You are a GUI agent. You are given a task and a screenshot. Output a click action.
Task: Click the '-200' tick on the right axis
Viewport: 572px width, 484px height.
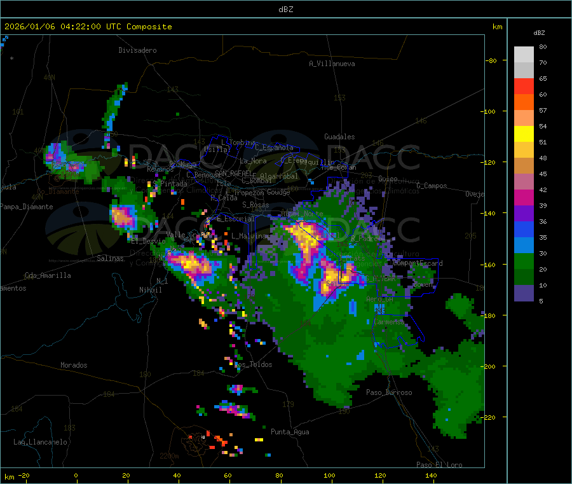pos(489,366)
